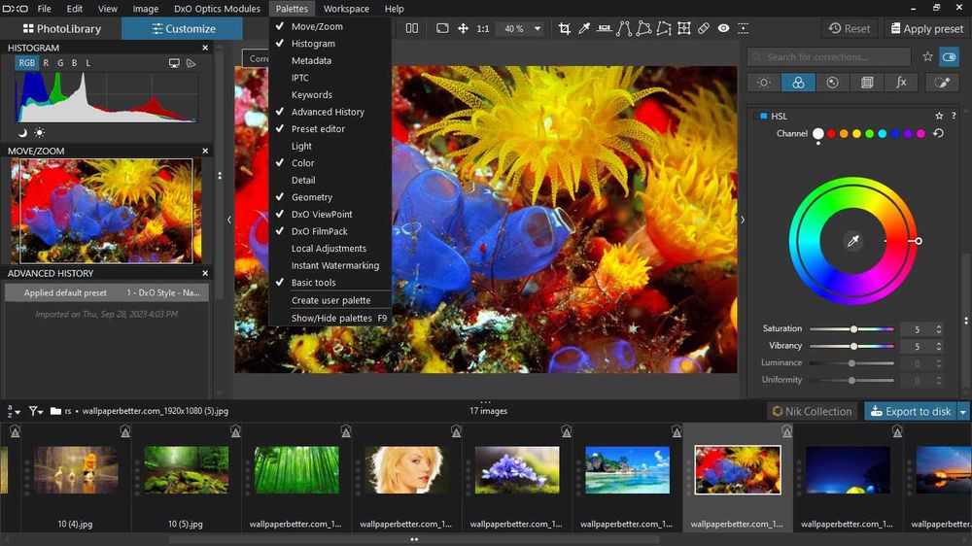Screen dimensions: 972x546
Task: Select the Repair bandage tool
Action: [704, 29]
